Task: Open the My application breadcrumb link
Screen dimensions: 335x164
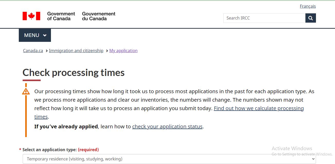Action: [x=123, y=51]
